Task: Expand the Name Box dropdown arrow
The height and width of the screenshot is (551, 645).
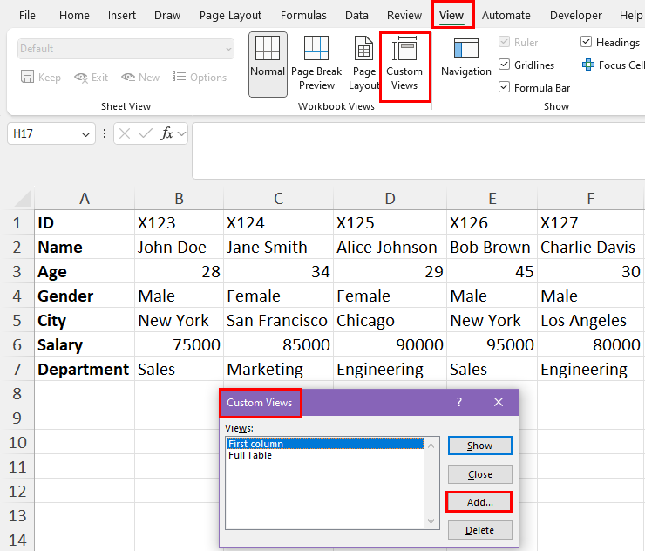Action: 85,134
